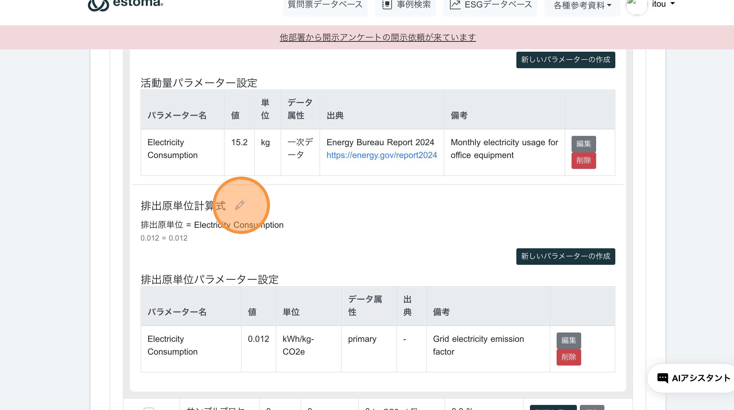This screenshot has width=734, height=410.
Task: Open the 開示アンケート request notification link
Action: [378, 37]
